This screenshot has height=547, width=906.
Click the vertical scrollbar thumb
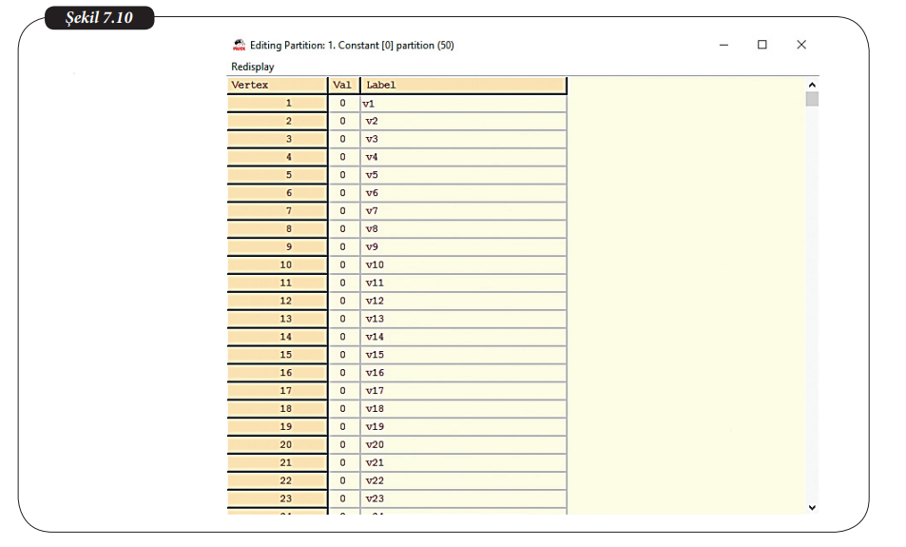(x=811, y=100)
